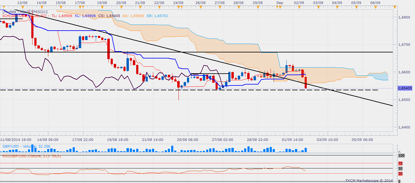Click the KL: 1,65906 legend value
The image size is (415, 183).
pyautogui.click(x=86, y=16)
